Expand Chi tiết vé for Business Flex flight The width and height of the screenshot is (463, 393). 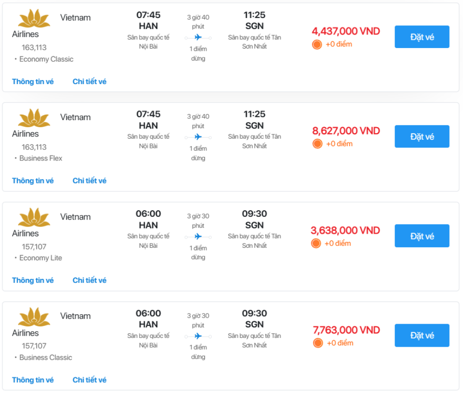pyautogui.click(x=89, y=181)
